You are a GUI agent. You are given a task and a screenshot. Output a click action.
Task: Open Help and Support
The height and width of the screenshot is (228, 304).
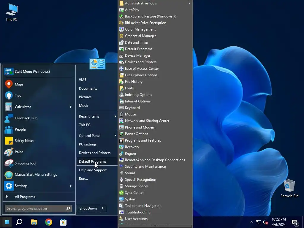tap(97, 170)
